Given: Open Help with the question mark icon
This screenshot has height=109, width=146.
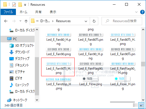Looking at the screenshot, I should point(142,12).
